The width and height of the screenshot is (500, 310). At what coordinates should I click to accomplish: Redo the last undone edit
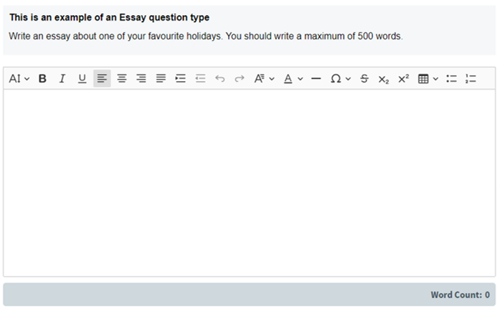pos(240,79)
